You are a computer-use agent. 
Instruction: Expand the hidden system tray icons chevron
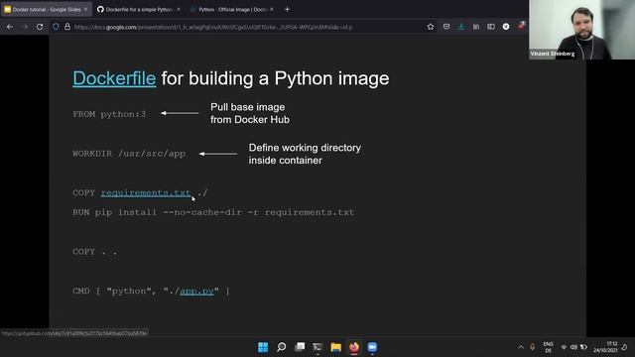click(x=521, y=347)
